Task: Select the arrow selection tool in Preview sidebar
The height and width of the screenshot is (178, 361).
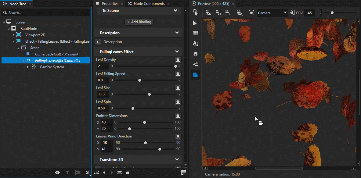Action: [195, 23]
